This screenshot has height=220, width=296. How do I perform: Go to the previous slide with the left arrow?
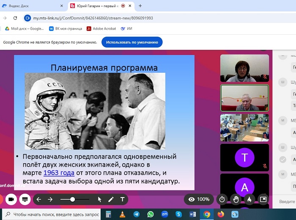(38, 199)
